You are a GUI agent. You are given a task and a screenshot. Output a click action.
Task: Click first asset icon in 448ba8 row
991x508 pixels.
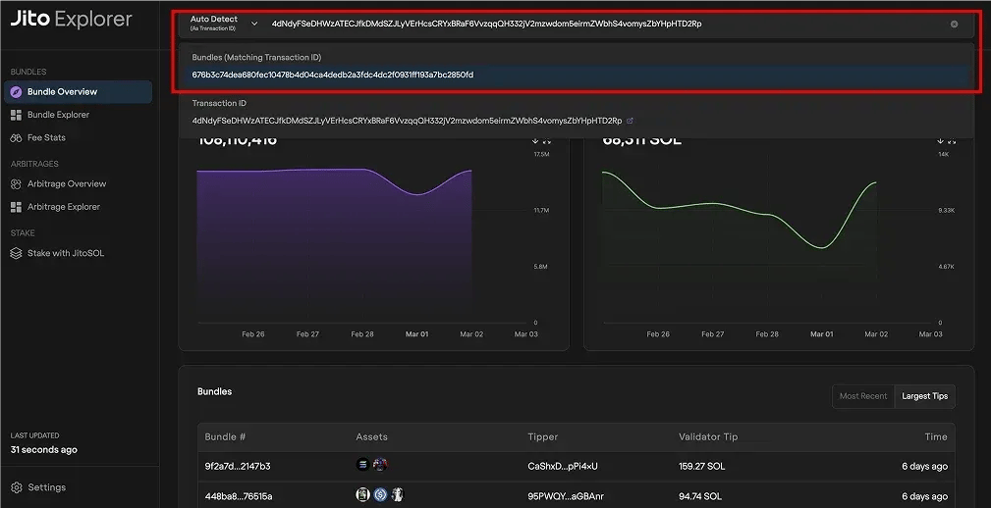tap(362, 494)
